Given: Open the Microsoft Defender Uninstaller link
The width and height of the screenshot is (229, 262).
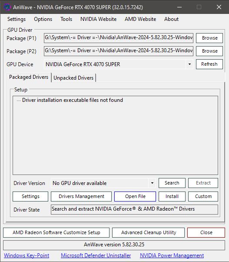Looking at the screenshot, I should [96, 255].
